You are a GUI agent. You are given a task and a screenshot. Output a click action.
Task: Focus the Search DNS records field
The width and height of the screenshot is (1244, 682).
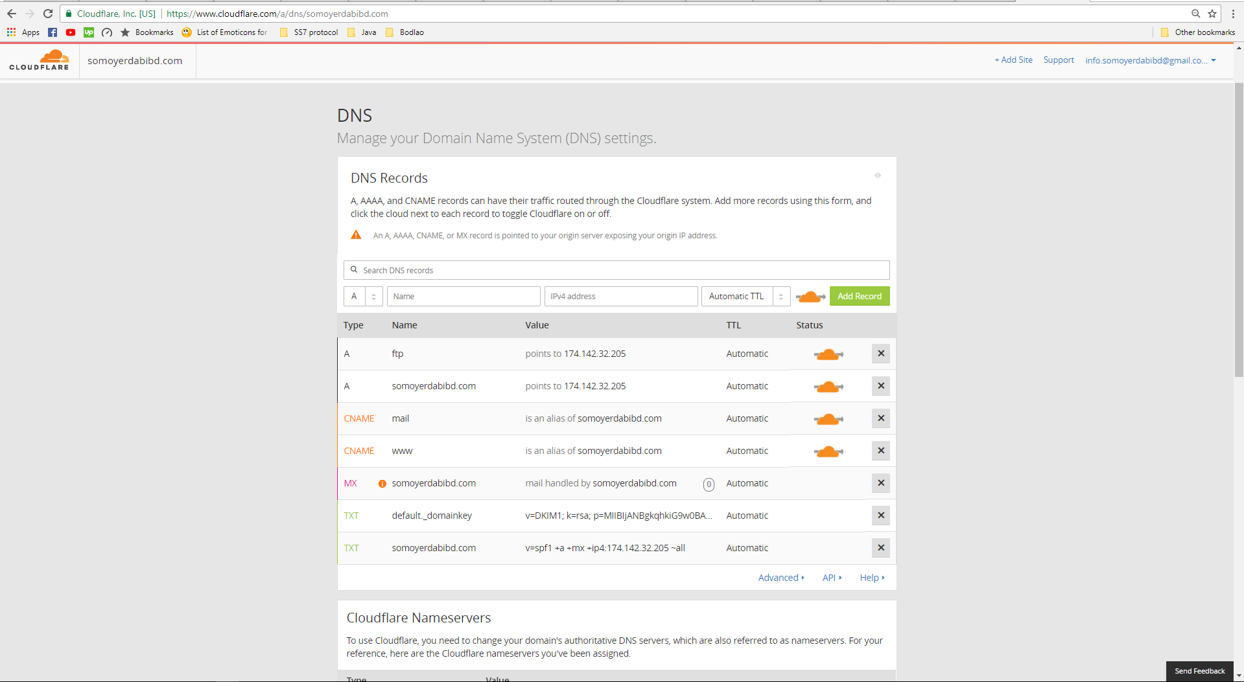tap(616, 270)
